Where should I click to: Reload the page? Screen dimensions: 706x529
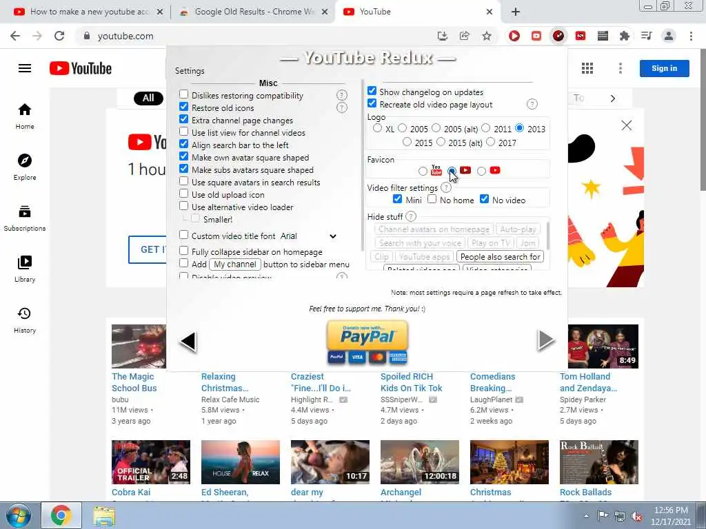point(59,36)
